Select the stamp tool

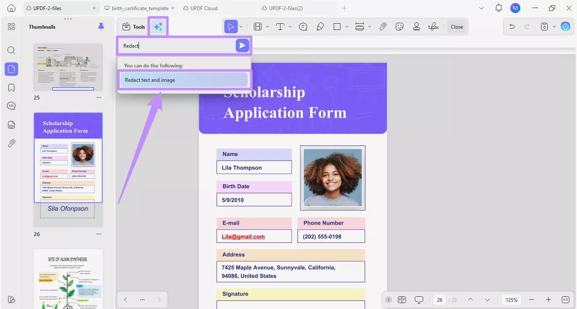[416, 27]
